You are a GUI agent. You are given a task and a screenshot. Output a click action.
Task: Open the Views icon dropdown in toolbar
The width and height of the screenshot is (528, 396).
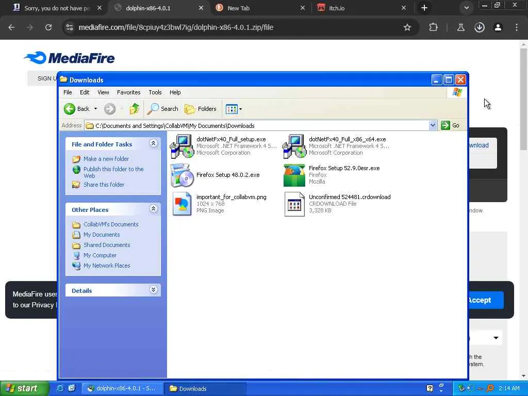[234, 109]
